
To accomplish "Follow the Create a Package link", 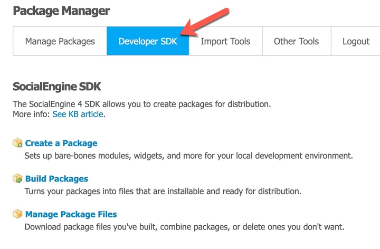I will [x=61, y=143].
